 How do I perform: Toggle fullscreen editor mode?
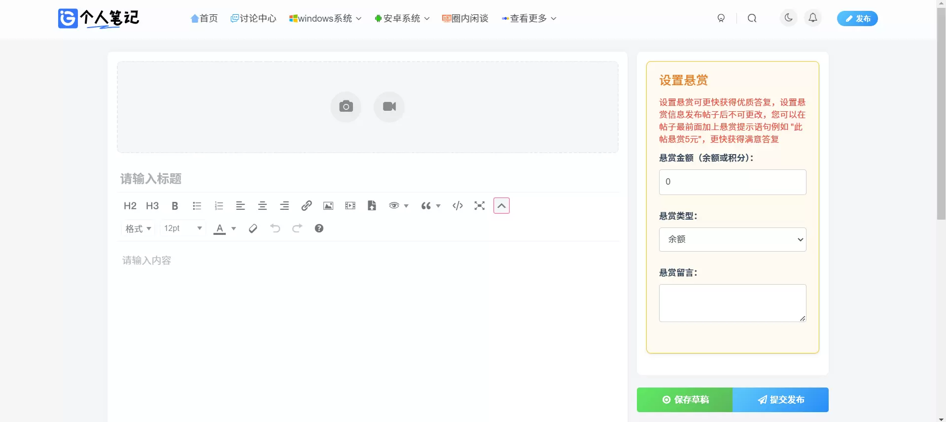pyautogui.click(x=480, y=206)
